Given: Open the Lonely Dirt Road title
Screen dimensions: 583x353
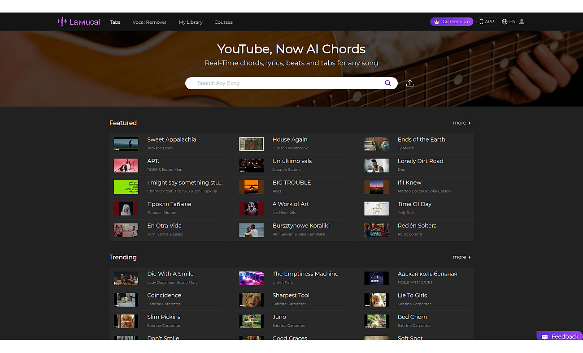Looking at the screenshot, I should coord(420,161).
